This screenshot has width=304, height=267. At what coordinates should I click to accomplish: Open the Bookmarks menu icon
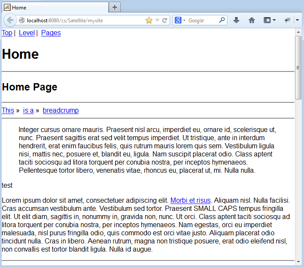pyautogui.click(x=267, y=20)
